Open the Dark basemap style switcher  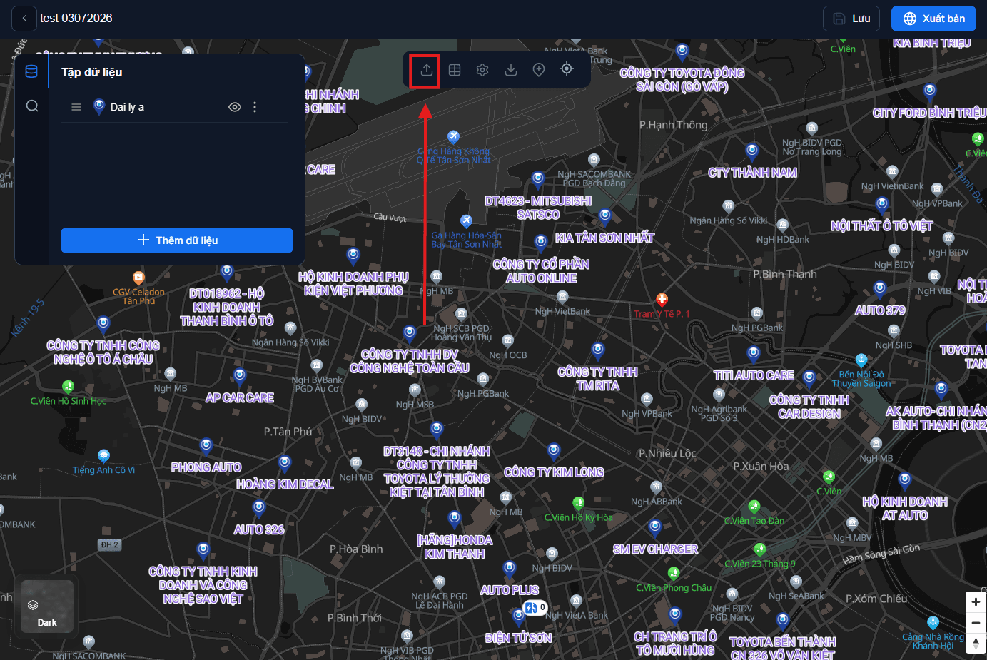point(47,606)
